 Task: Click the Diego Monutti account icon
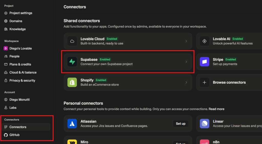6,100
